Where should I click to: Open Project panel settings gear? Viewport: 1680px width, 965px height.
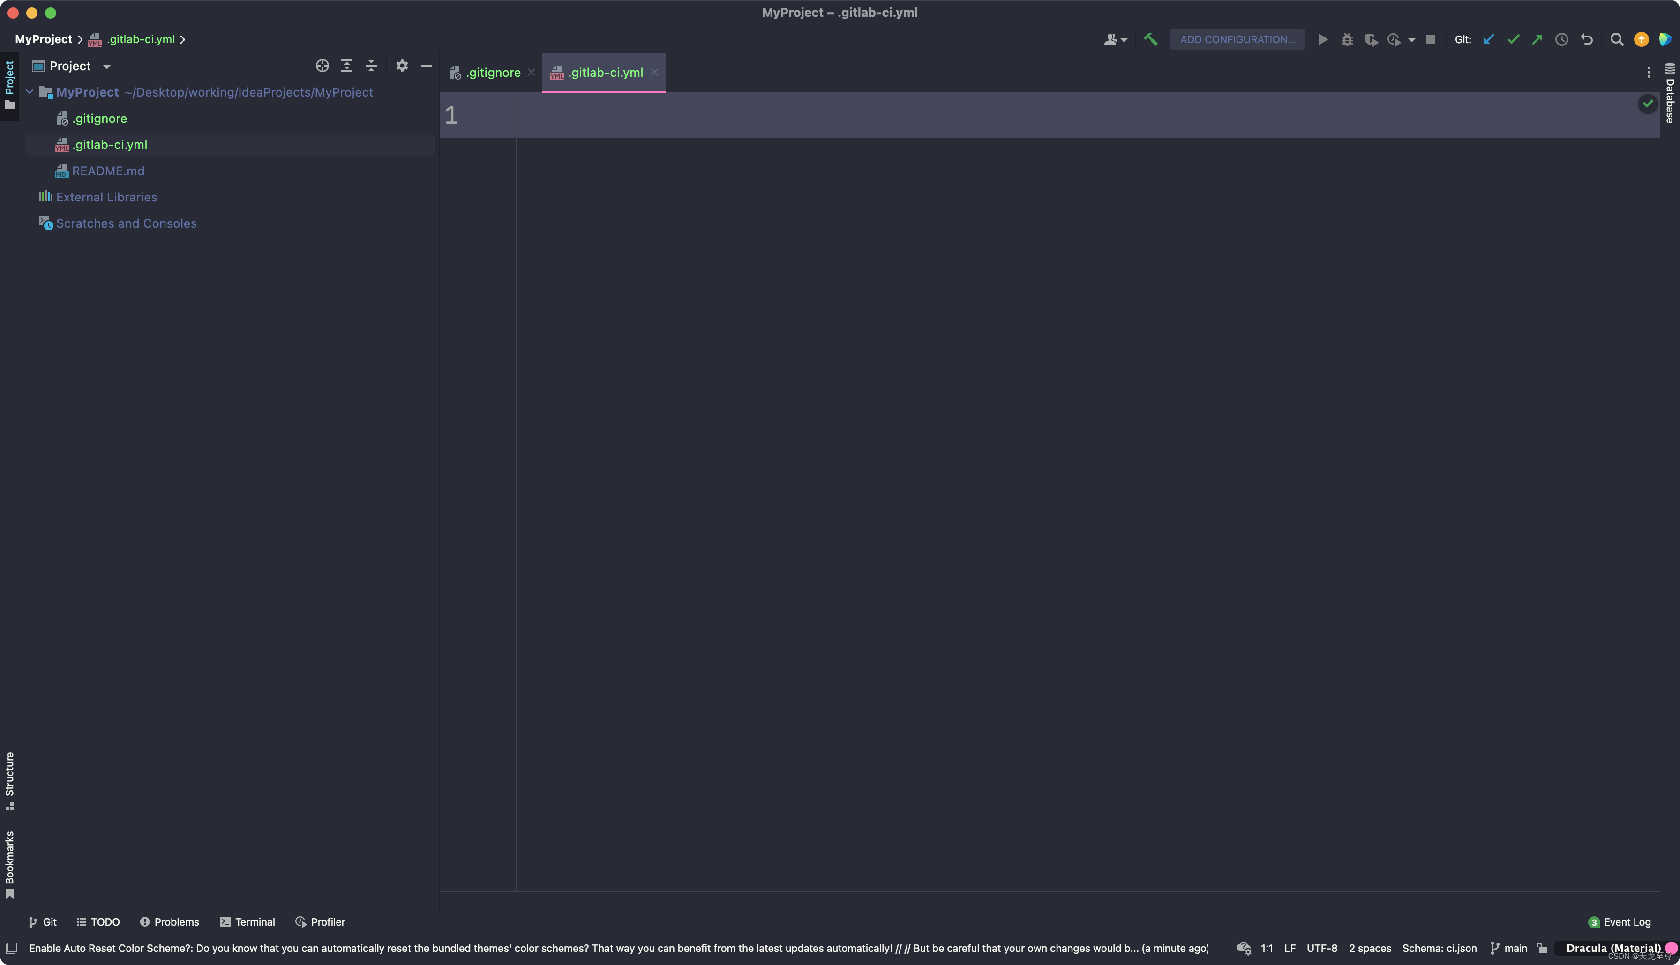point(402,66)
